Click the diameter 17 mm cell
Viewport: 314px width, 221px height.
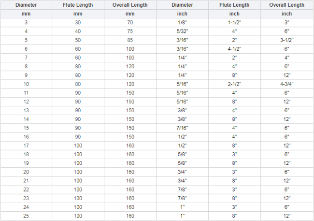coord(26,146)
